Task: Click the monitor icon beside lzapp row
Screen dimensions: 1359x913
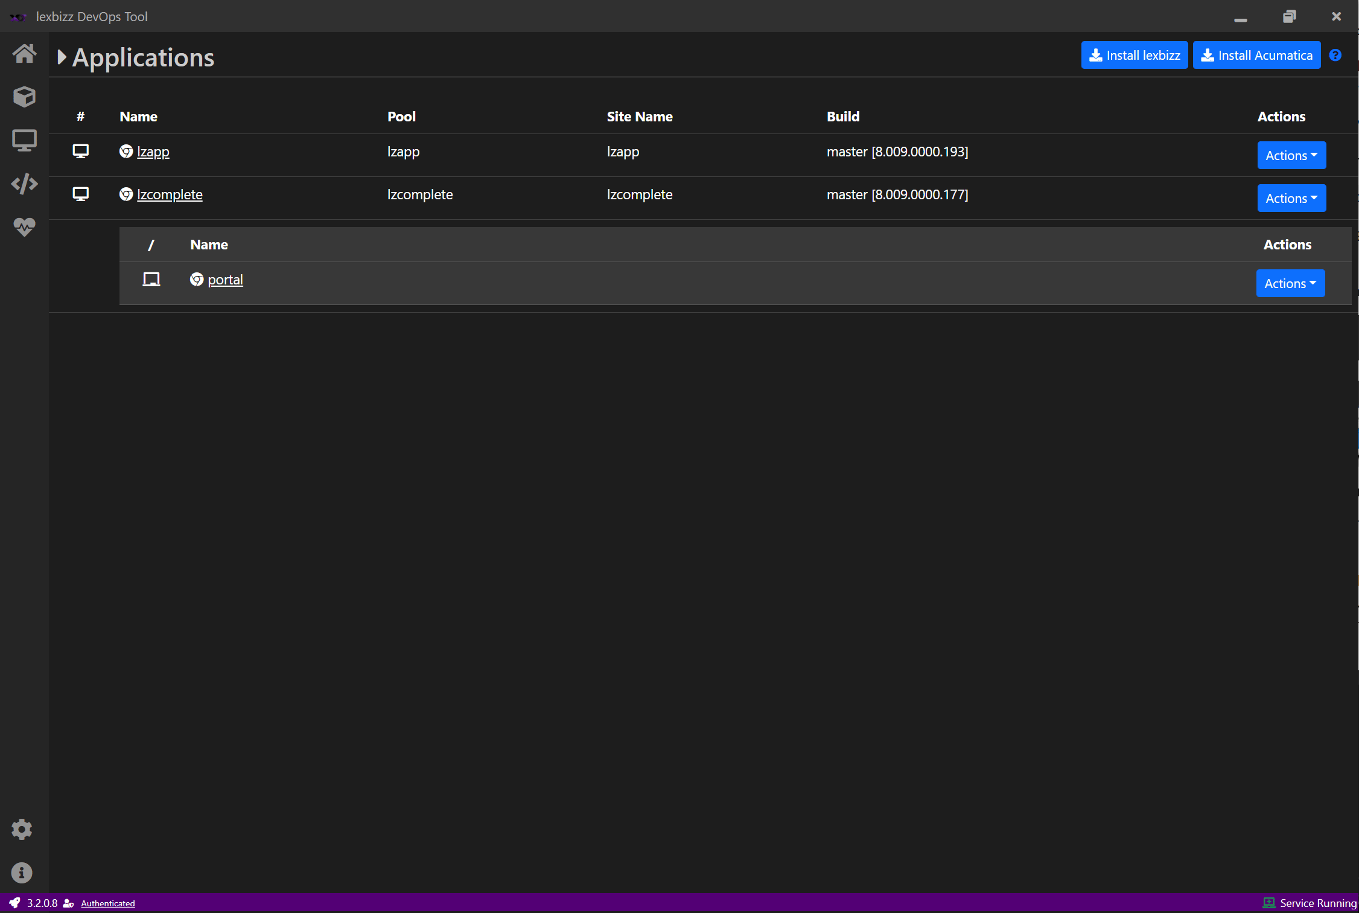Action: [x=80, y=151]
